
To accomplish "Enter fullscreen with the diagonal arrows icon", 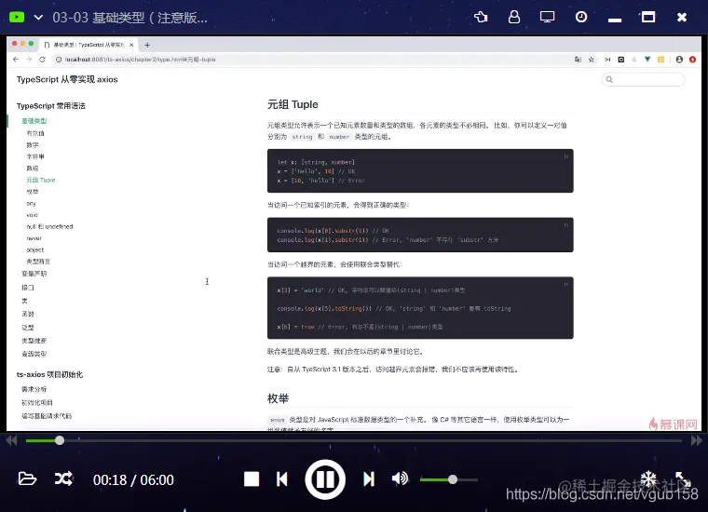I will pos(683,479).
